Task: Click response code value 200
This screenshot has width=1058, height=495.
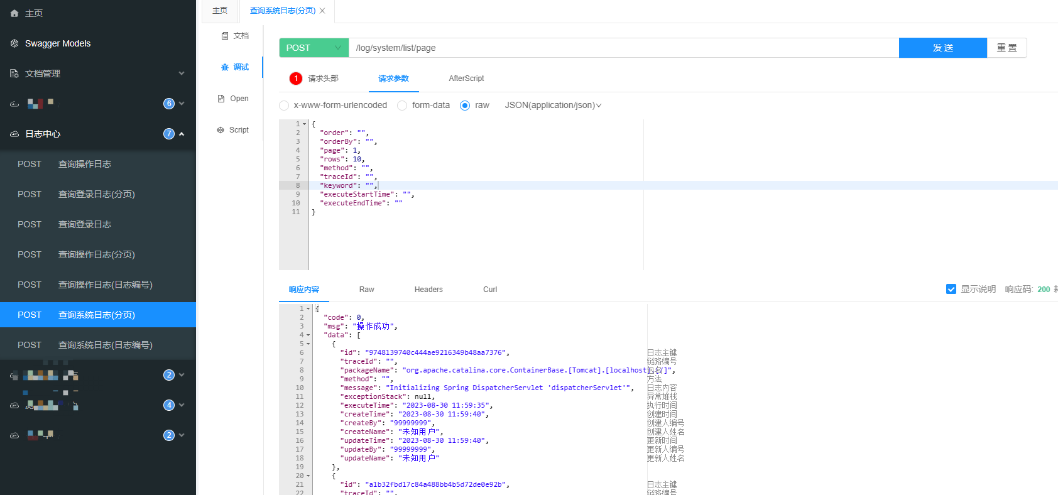Action: [x=1044, y=290]
